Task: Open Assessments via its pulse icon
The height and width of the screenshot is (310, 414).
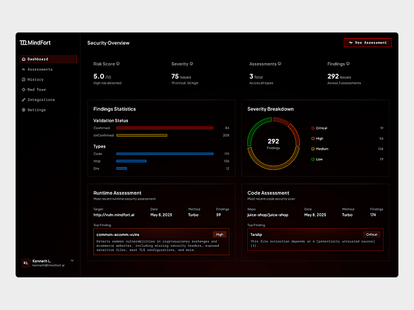Action: click(24, 69)
